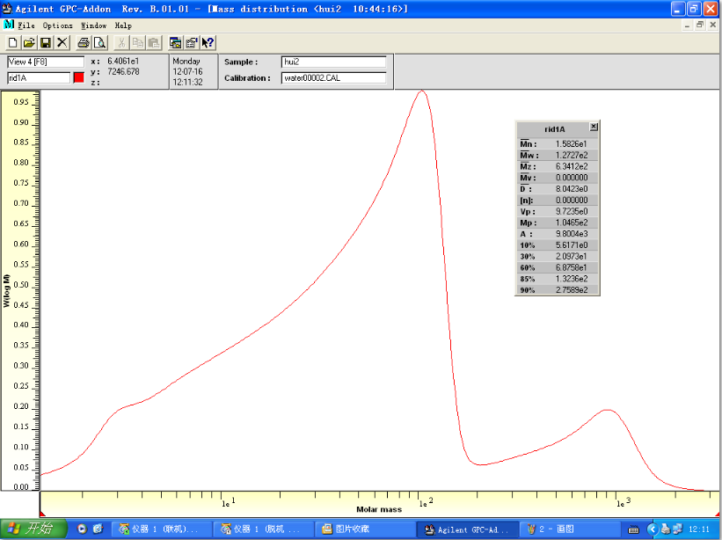The image size is (722, 540).
Task: Open the Help menu
Action: point(123,26)
